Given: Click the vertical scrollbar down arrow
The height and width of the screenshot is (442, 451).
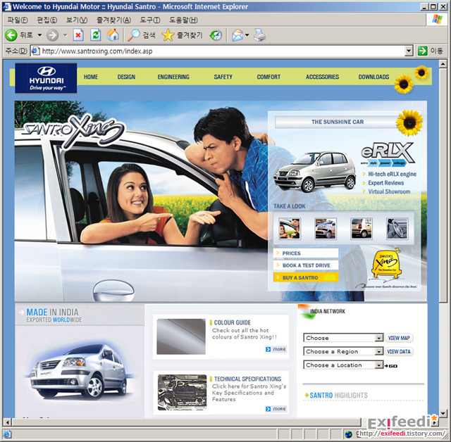Looking at the screenshot, I should pyautogui.click(x=443, y=413).
